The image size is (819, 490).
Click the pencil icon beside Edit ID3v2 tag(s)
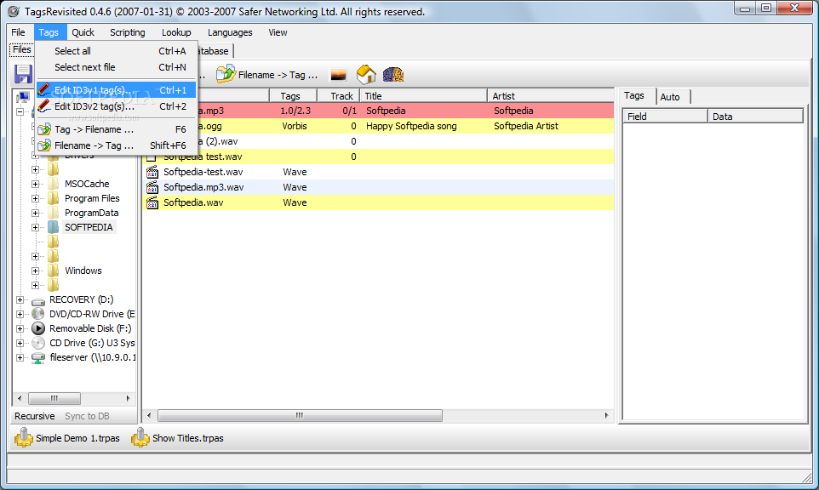coord(44,106)
